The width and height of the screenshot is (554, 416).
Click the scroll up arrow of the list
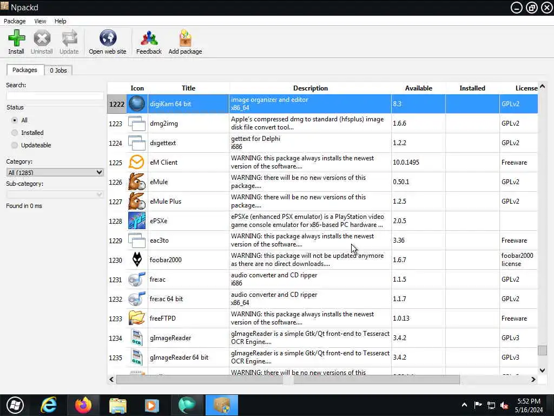[542, 86]
